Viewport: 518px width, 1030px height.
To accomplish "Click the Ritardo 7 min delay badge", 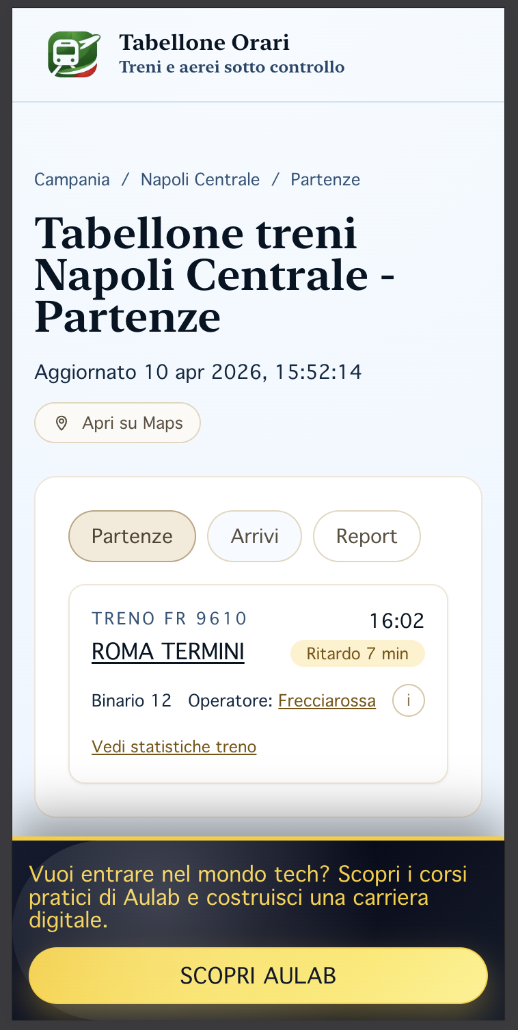I will (x=357, y=653).
